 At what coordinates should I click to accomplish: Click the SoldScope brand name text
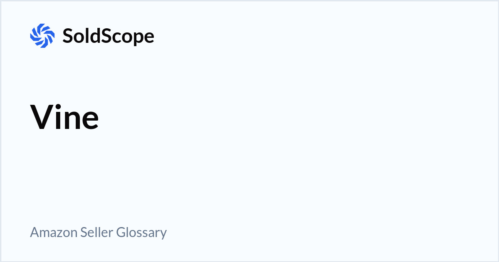click(108, 36)
